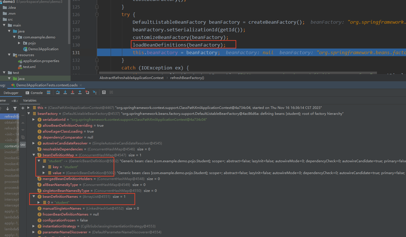Screen dimensions: 406x237
Task: Close the Demo3ApplicationTests.contextLoads tab
Action: tap(80, 85)
